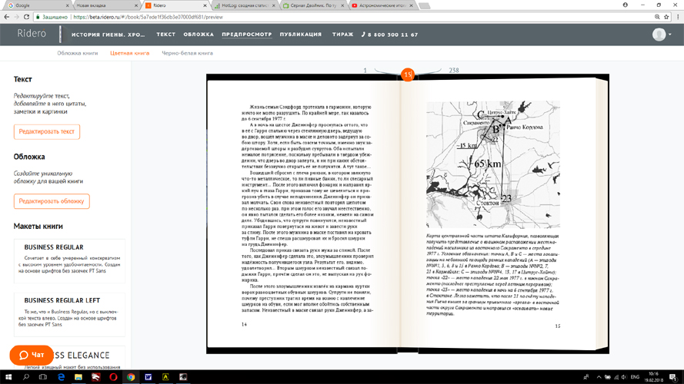The image size is (684, 384).
Task: Click the secure lock icon in address bar
Action: click(x=38, y=17)
